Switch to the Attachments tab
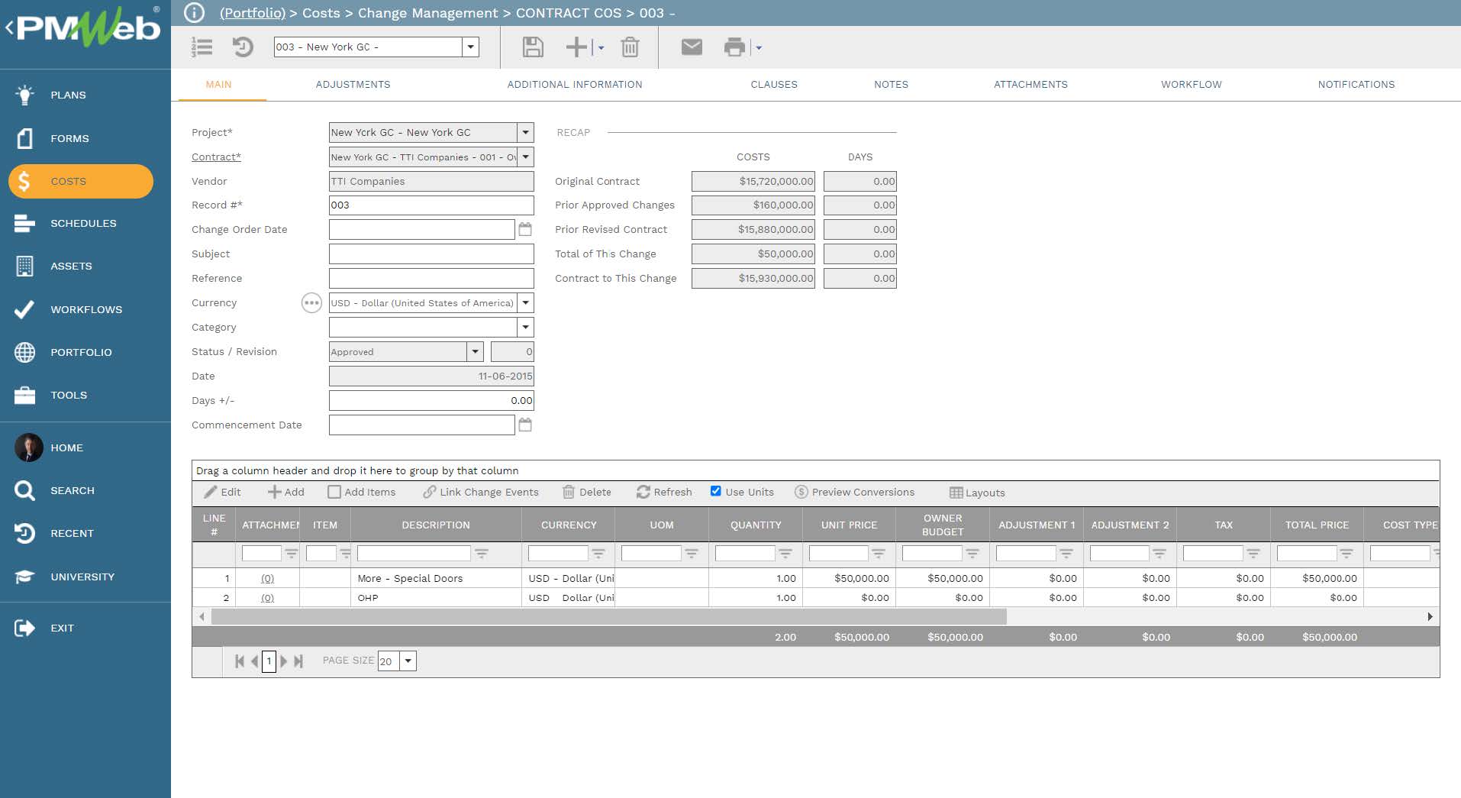Viewport: 1461px width, 798px height. tap(1030, 85)
